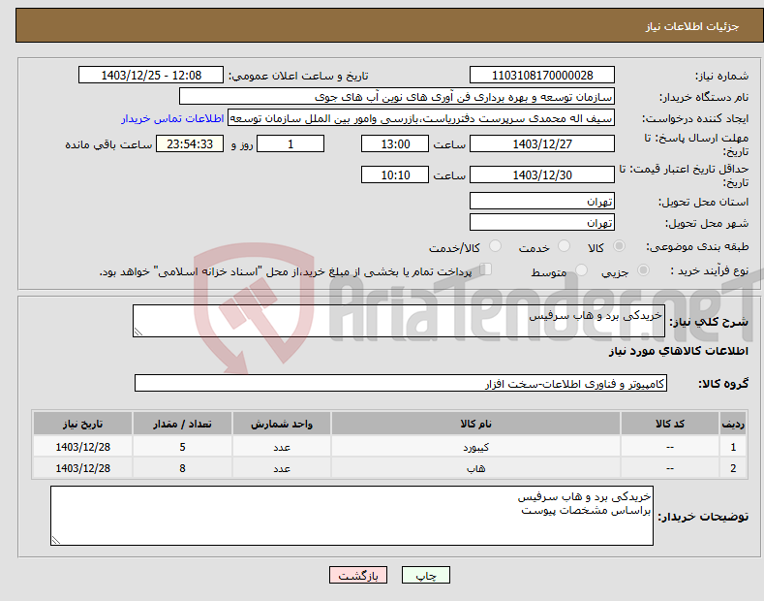Click the توضیحات خریدار buyer notes textarea
Screen dimensions: 764x601
tap(351, 516)
